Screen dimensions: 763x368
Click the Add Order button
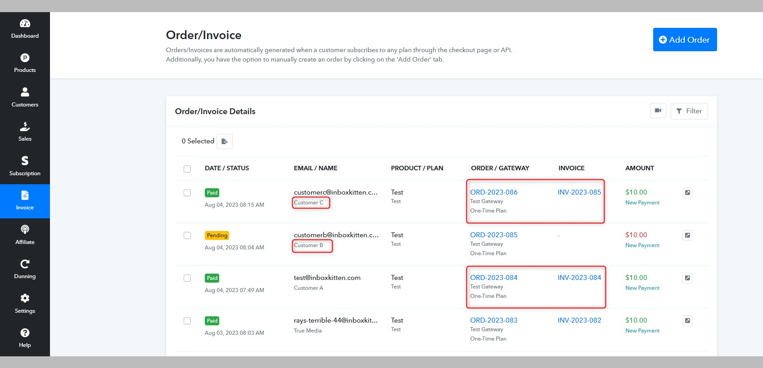point(685,40)
